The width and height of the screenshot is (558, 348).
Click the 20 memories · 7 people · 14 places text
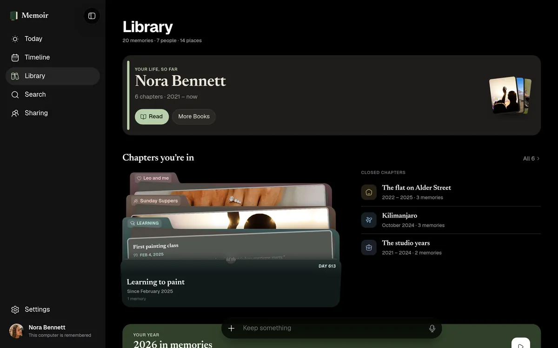tap(162, 41)
